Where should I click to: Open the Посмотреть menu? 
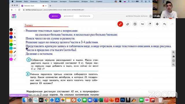pyautogui.click(x=44, y=1)
